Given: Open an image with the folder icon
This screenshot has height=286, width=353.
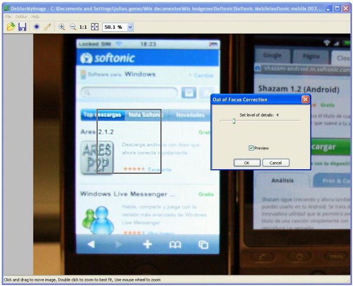Looking at the screenshot, I should point(10,27).
